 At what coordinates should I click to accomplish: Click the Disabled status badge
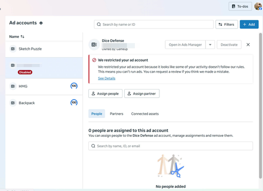(x=25, y=72)
